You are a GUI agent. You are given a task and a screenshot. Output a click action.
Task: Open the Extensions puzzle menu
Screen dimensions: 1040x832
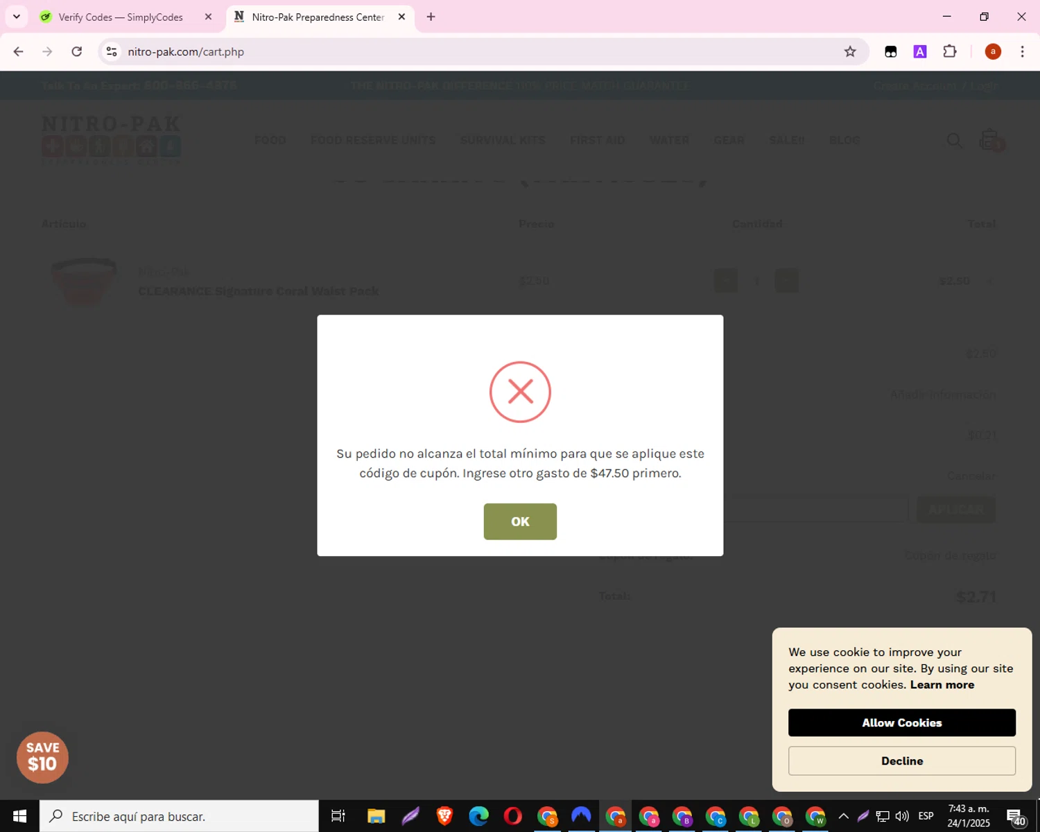tap(950, 51)
